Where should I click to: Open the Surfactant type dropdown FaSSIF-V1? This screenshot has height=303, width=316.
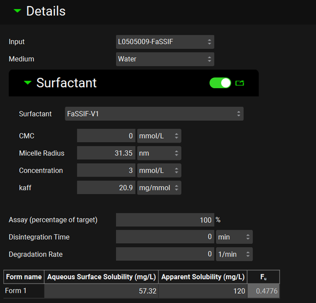154,114
